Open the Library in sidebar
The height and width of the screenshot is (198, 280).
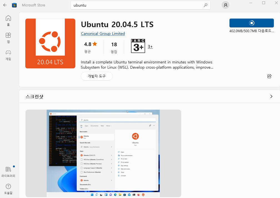[x=8, y=171]
